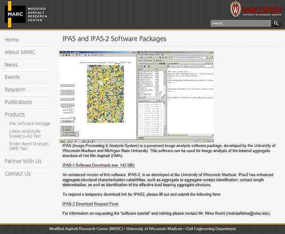Open the Home menu item
Viewport: 285px width, 234px height.
click(x=12, y=40)
